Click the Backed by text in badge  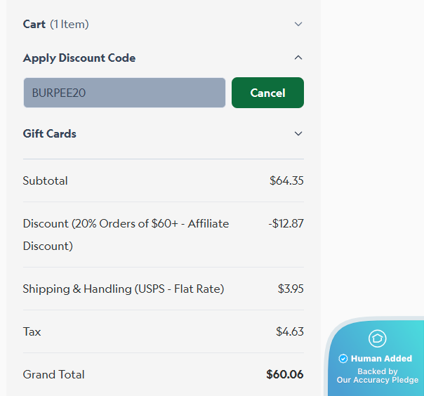(x=378, y=371)
